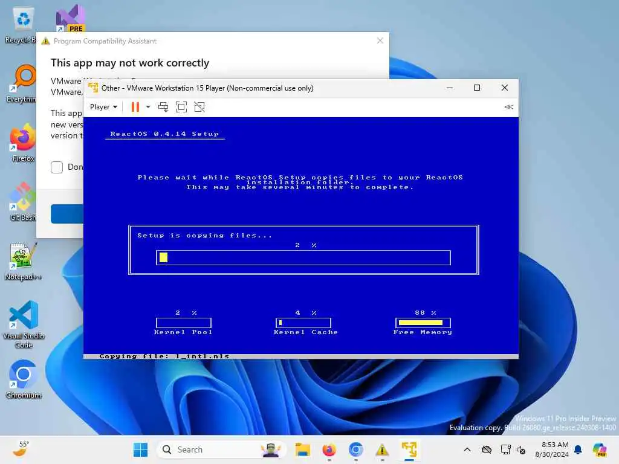Image resolution: width=619 pixels, height=464 pixels.
Task: Open Visual Studio Preview desktop shortcut
Action: (x=70, y=18)
